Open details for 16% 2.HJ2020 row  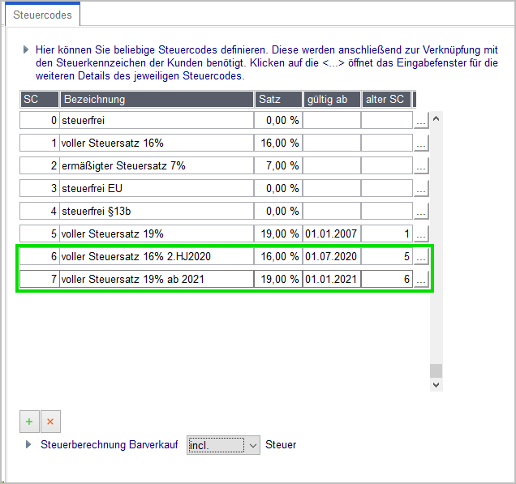tap(421, 256)
